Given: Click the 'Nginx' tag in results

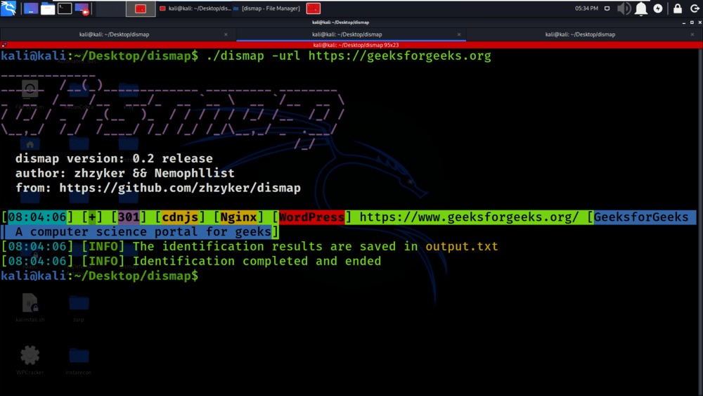Looking at the screenshot, I should pyautogui.click(x=238, y=217).
